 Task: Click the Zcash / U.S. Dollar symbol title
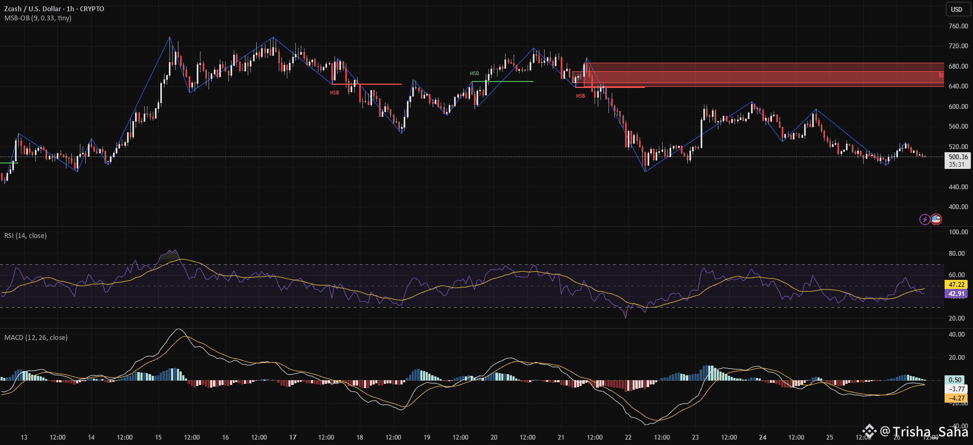tap(54, 9)
